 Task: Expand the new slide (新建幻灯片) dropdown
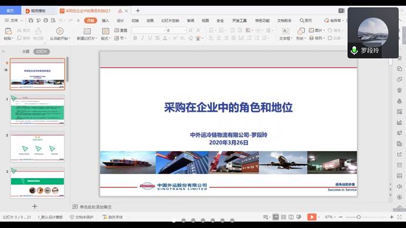pos(96,38)
